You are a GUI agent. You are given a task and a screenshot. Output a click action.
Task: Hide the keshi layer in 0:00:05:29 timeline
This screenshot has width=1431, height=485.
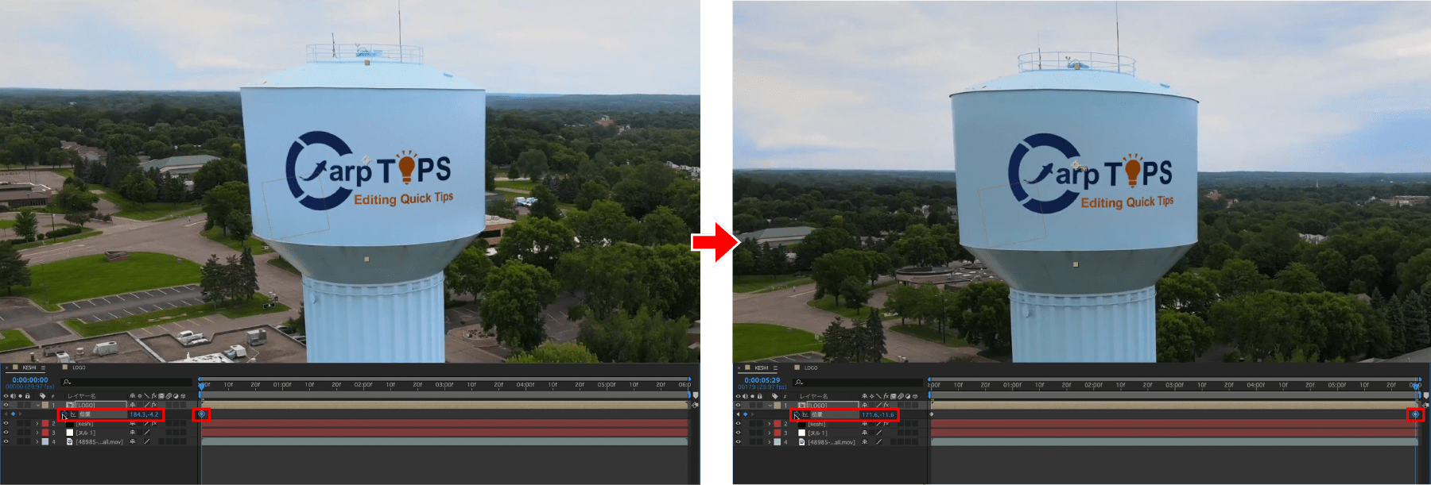pyautogui.click(x=738, y=423)
